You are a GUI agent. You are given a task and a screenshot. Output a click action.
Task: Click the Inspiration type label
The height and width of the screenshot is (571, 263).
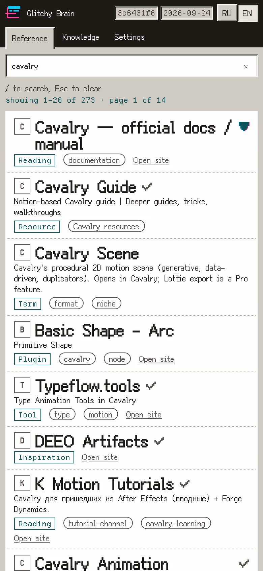click(x=44, y=457)
